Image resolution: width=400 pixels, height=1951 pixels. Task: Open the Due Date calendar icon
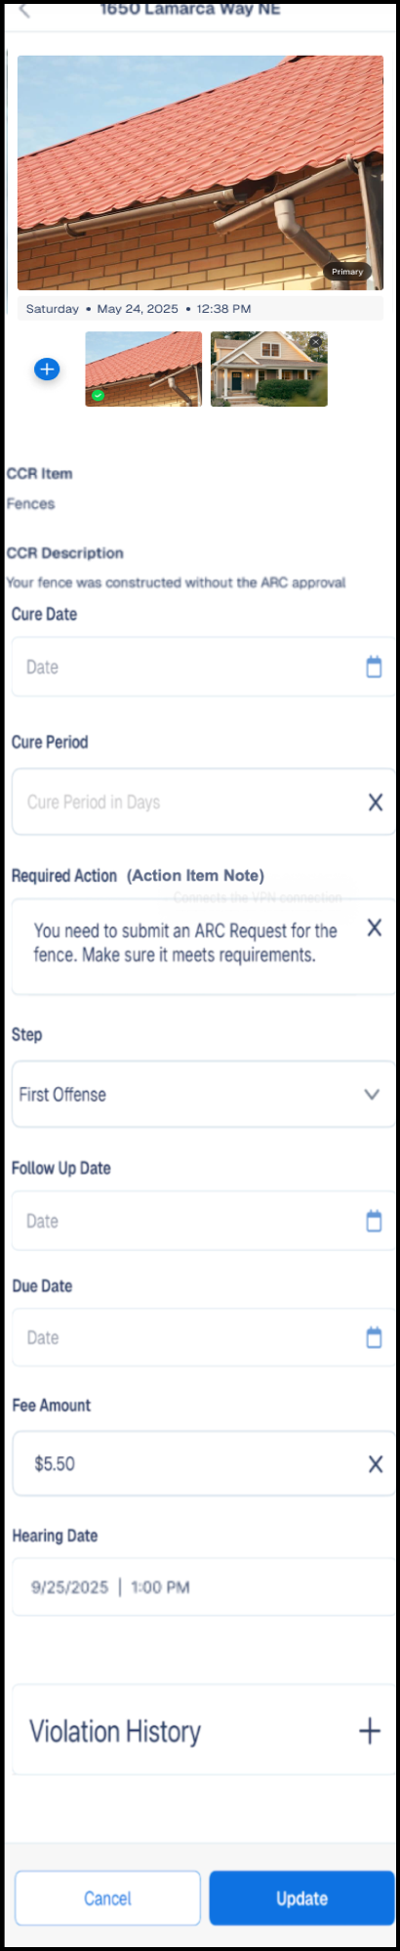click(x=374, y=1337)
